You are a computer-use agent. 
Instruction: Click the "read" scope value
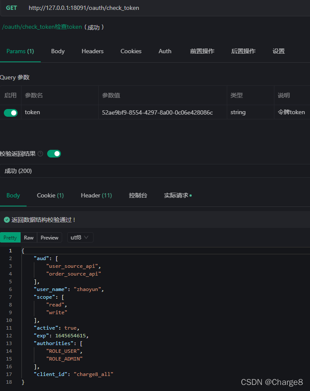tap(55, 305)
